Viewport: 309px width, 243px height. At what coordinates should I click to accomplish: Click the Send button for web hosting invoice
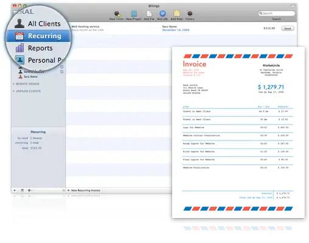[x=287, y=29]
